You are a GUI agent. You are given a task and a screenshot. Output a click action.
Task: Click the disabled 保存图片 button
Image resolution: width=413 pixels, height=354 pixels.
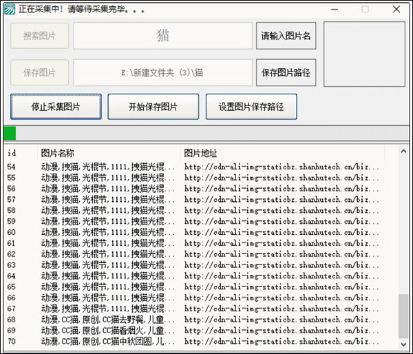(x=39, y=72)
